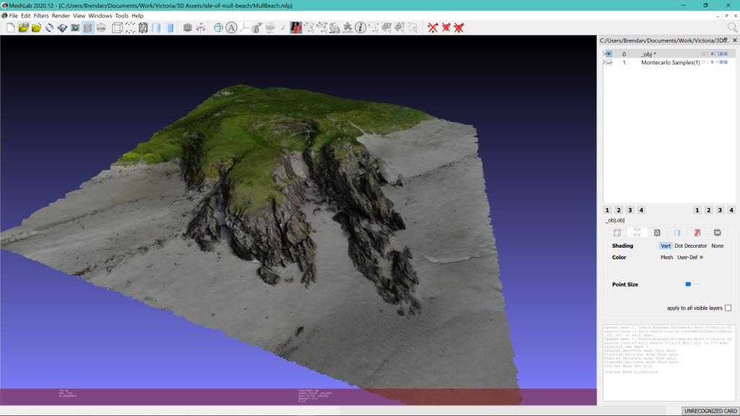Toggle the bounding box toolbar icon
The width and height of the screenshot is (740, 416).
coord(117,27)
